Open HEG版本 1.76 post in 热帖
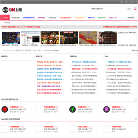This screenshot has height=138, width=138. 119,62
